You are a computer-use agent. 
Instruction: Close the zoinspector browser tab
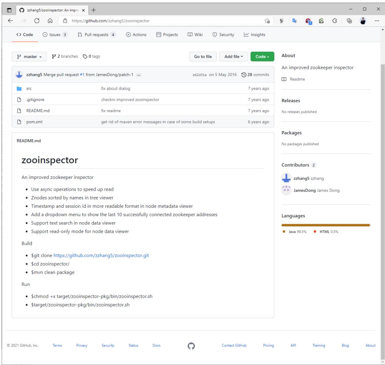pos(83,10)
